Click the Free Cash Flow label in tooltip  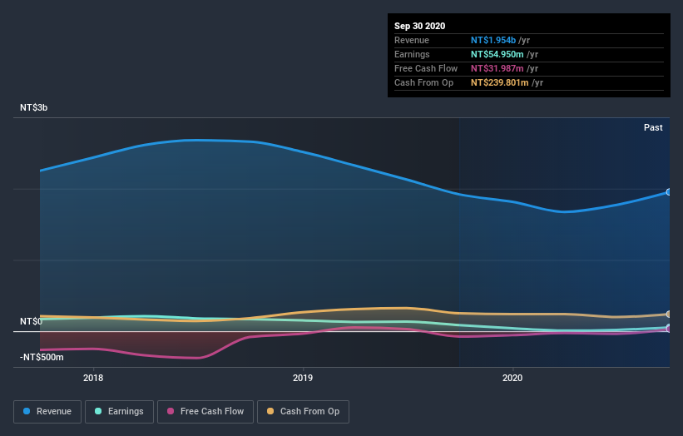(426, 68)
